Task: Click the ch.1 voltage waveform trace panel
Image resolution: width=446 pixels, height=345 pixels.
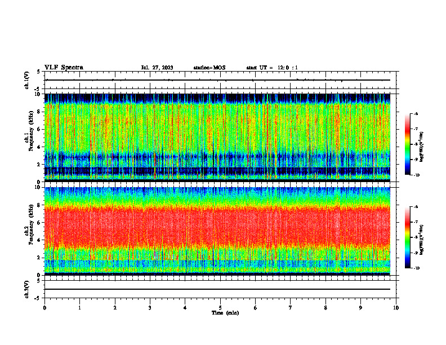Action: [220, 80]
